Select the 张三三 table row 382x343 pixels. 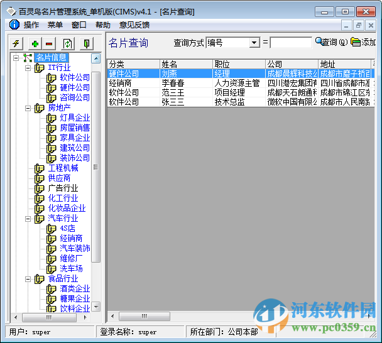coord(241,102)
